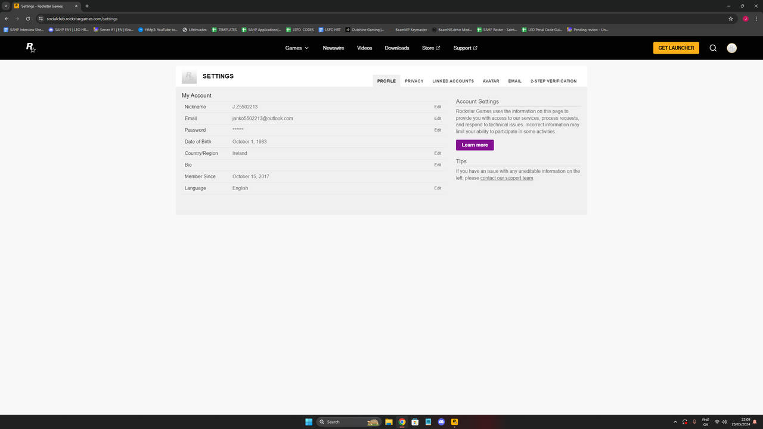This screenshot has height=429, width=763.
Task: Open TEMPLATES bookmark
Action: click(224, 29)
